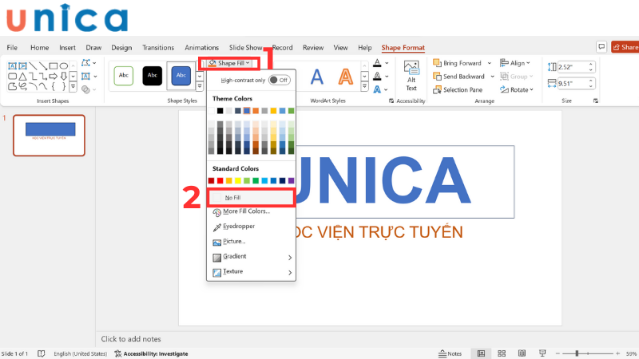This screenshot has width=639, height=359.
Task: Open the Bring Forward dropdown arrow
Action: coord(490,63)
